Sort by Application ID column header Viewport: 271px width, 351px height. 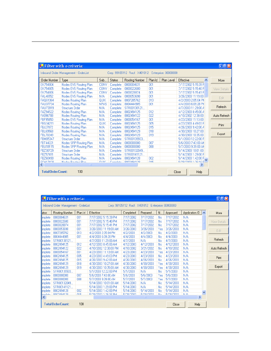tap(191, 213)
